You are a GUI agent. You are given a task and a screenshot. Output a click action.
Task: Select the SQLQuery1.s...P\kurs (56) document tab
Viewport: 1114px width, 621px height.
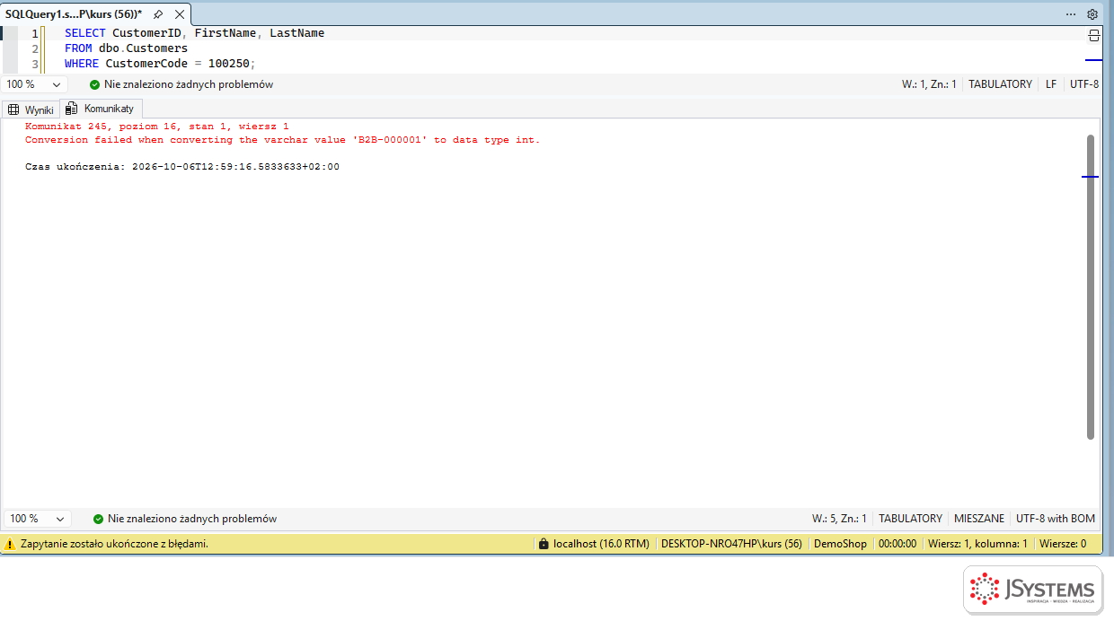coord(74,14)
